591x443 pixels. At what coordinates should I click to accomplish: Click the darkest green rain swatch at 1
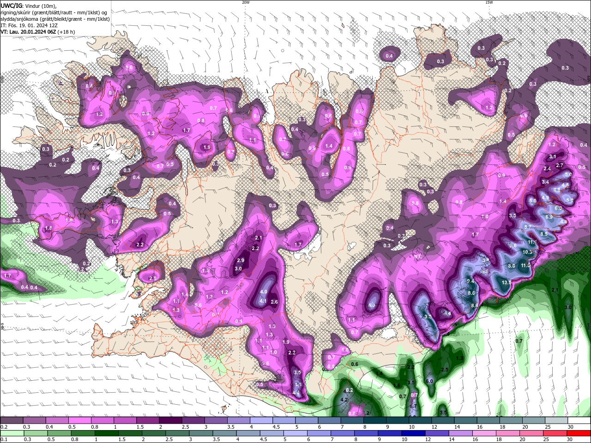[x=106, y=433]
